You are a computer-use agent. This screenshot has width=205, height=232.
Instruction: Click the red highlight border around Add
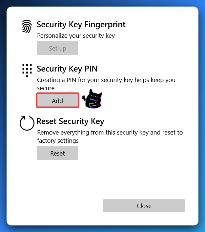(58, 93)
